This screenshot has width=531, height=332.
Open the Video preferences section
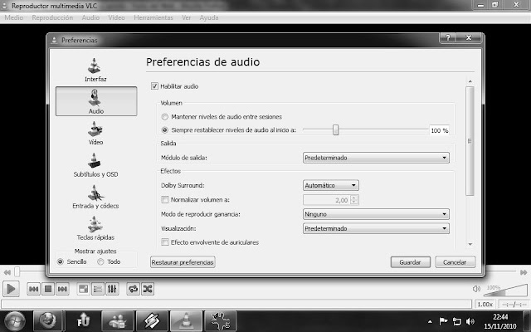coord(95,134)
